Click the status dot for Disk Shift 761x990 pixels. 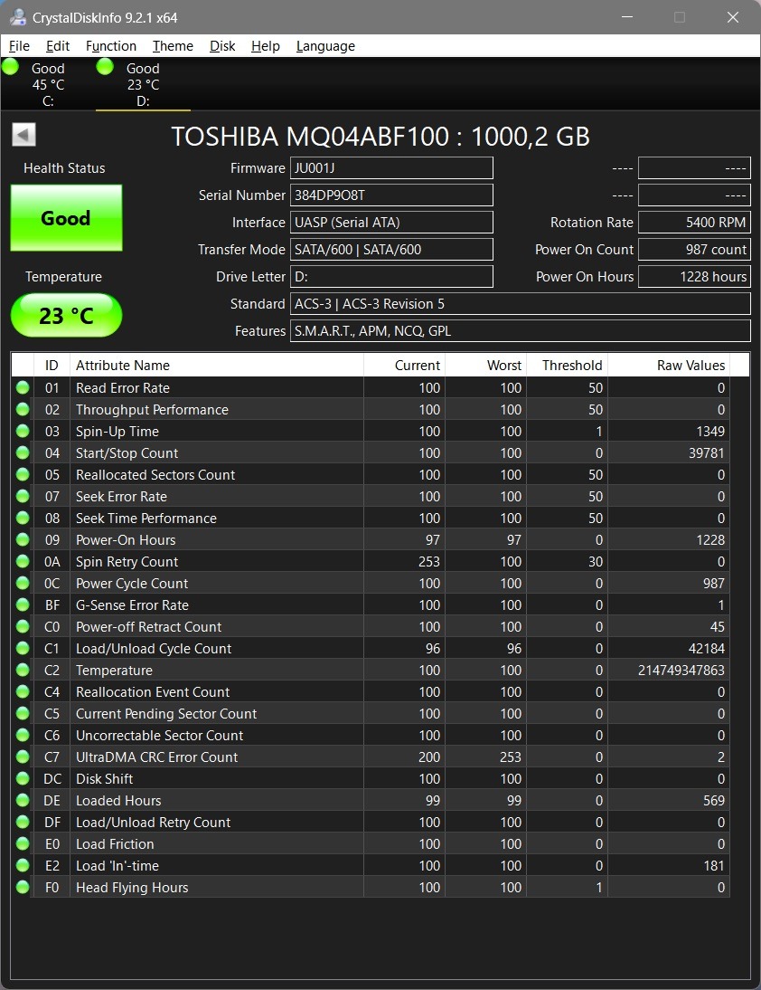coord(23,778)
